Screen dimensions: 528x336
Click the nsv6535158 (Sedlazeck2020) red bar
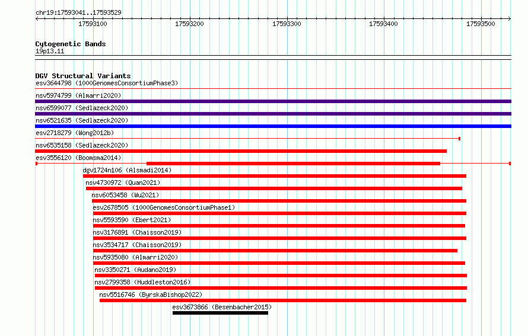241,151
